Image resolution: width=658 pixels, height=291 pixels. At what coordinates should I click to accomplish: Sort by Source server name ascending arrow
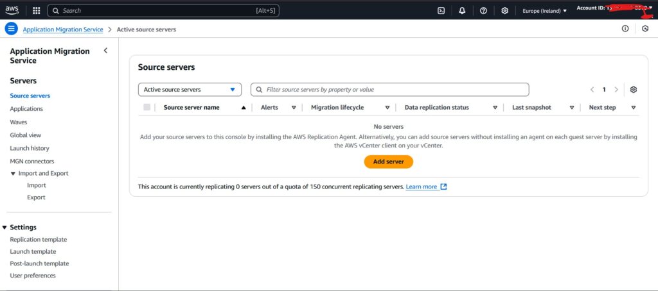pyautogui.click(x=244, y=108)
